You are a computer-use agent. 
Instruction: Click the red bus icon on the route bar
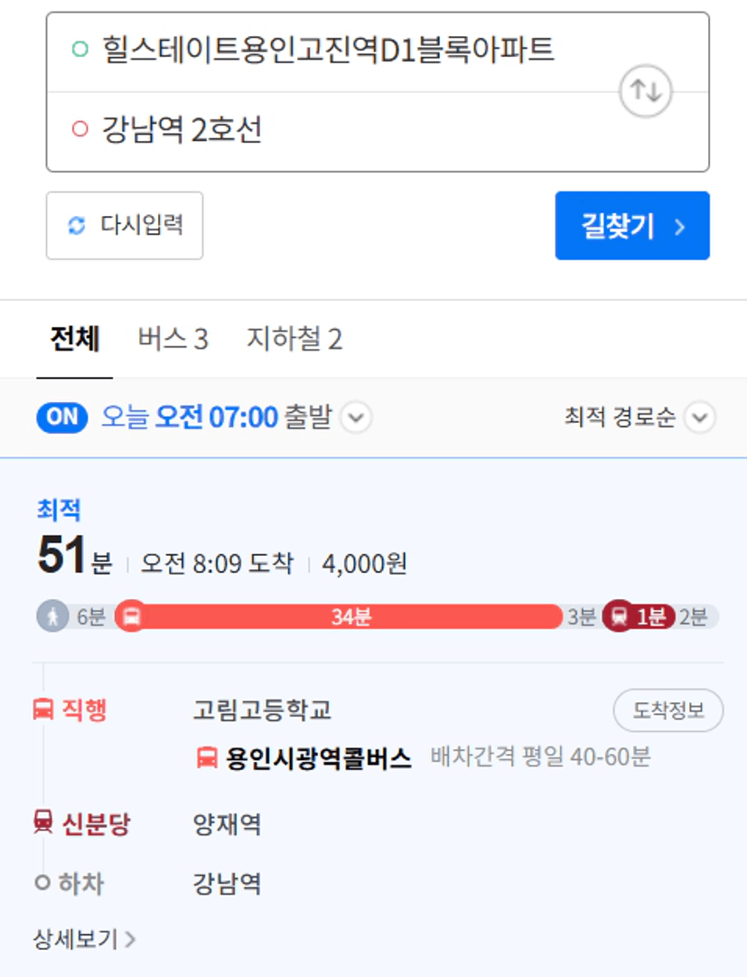click(x=131, y=616)
